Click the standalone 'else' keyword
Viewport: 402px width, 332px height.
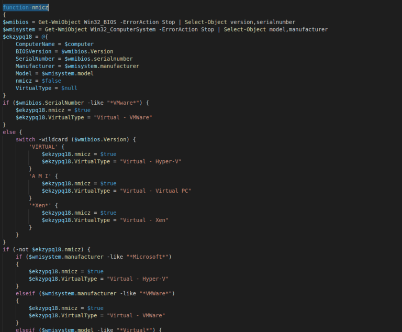tap(9, 132)
